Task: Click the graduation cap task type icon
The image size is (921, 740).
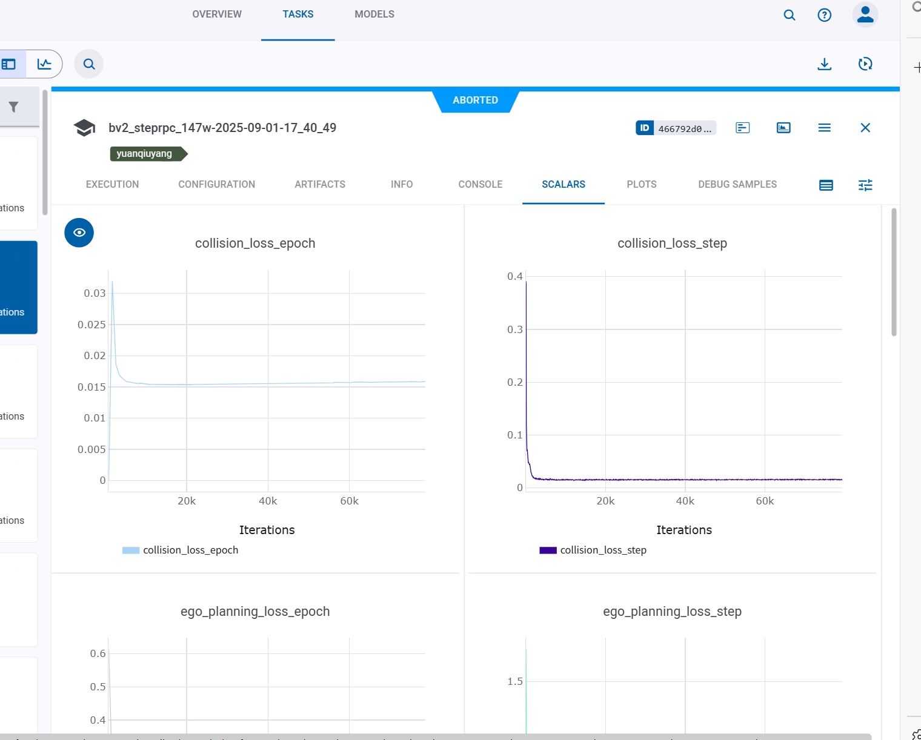Action: [84, 128]
